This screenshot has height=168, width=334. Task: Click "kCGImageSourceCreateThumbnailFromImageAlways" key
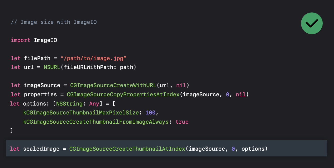point(96,122)
